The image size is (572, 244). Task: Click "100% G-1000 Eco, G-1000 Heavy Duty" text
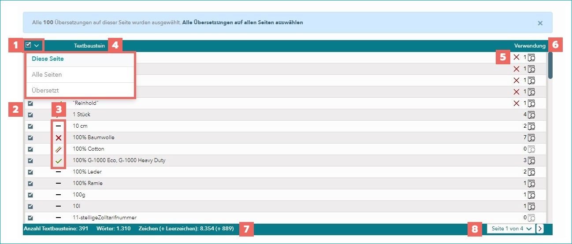coord(119,160)
